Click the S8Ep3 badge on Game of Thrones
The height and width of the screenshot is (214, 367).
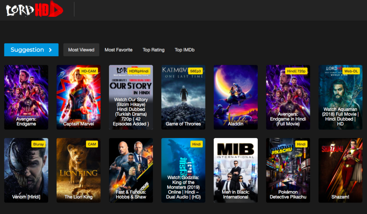click(x=195, y=71)
